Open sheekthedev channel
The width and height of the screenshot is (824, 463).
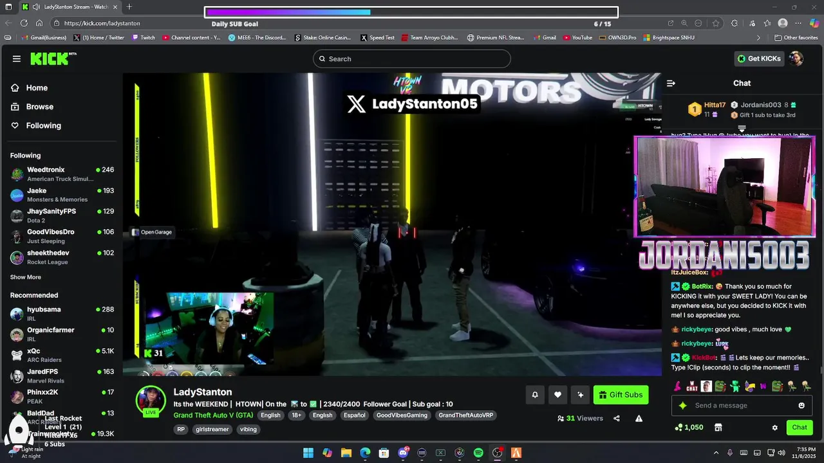[x=62, y=257]
